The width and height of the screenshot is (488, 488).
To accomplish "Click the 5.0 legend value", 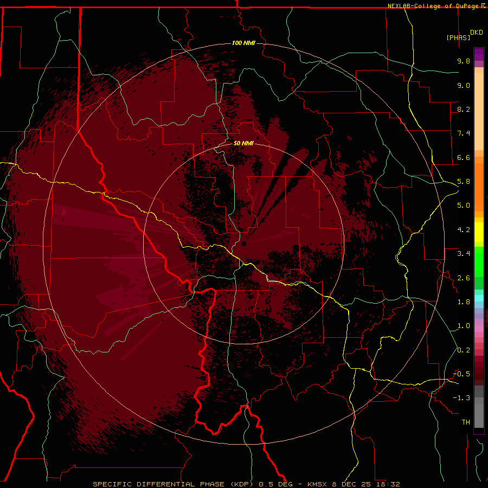I will [x=464, y=206].
